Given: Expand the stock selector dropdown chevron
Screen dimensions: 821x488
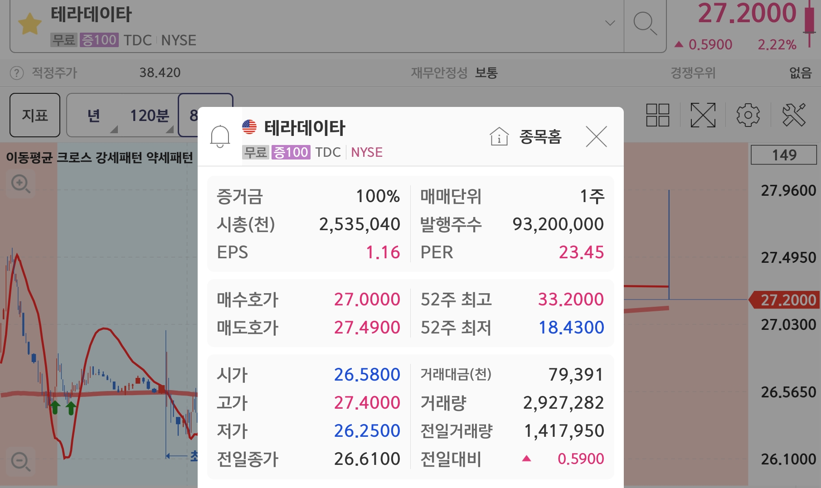Looking at the screenshot, I should (610, 23).
